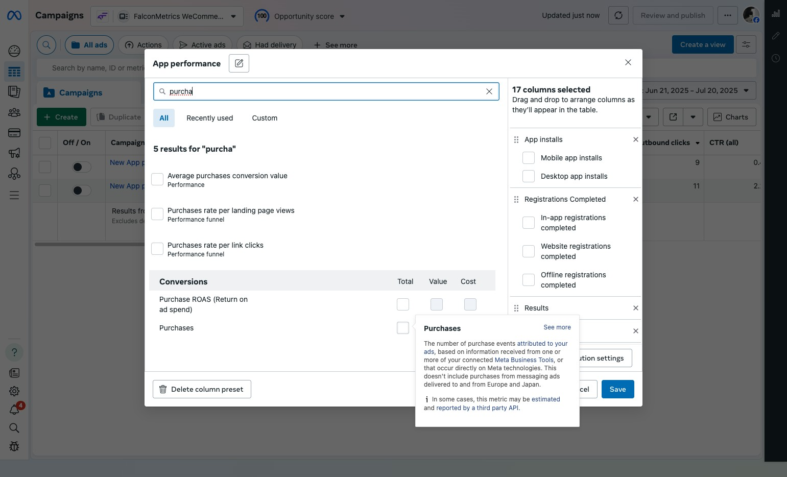Click the edit preset name pencil icon

pyautogui.click(x=239, y=63)
